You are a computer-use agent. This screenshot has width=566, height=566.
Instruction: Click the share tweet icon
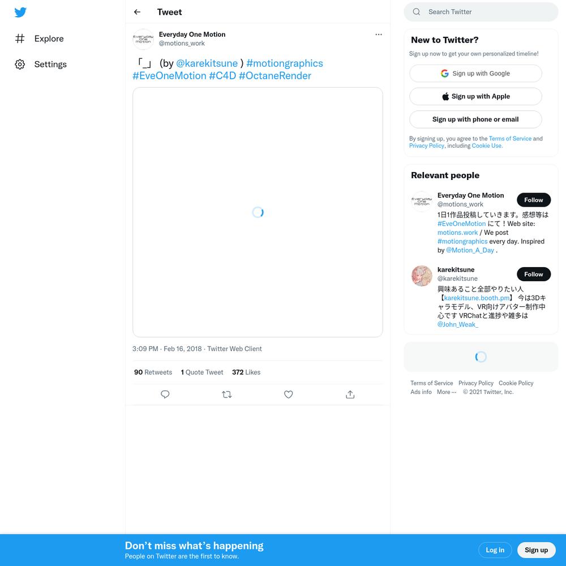coord(350,395)
